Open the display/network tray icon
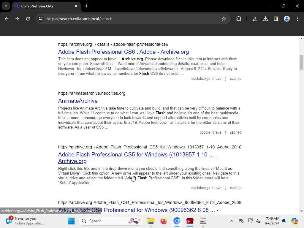The height and width of the screenshot is (228, 304). (x=250, y=221)
